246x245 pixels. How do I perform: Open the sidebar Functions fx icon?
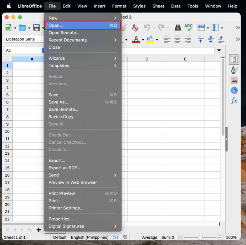[x=234, y=100]
